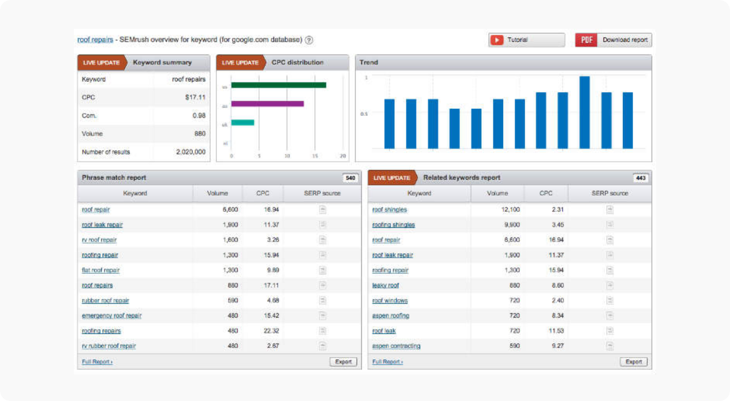Click the teal bar in CPC distribution chart
730x401 pixels.
[242, 122]
